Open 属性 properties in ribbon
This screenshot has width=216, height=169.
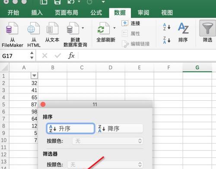point(131,34)
